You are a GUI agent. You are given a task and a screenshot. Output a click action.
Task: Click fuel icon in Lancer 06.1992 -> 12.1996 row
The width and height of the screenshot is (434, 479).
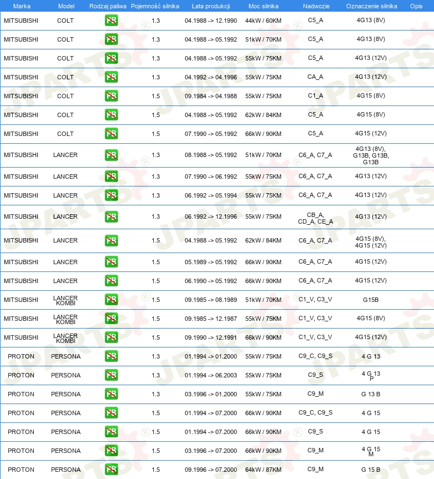tap(111, 217)
